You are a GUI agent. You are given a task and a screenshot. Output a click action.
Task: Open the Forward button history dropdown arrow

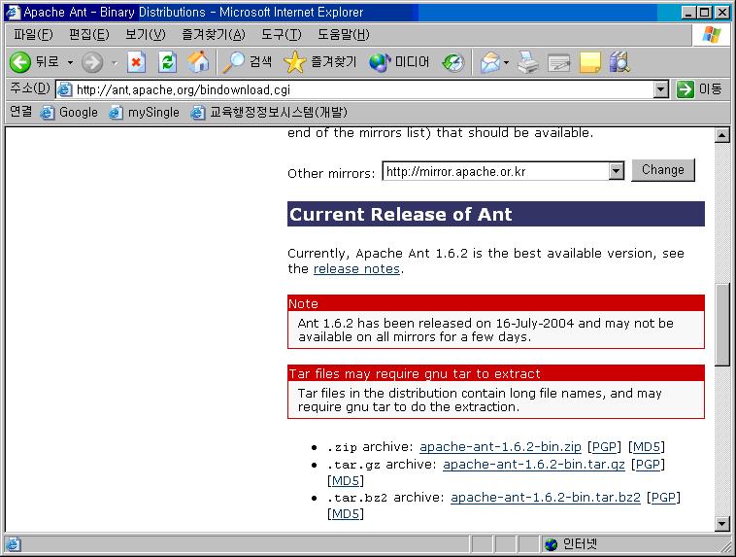(114, 62)
